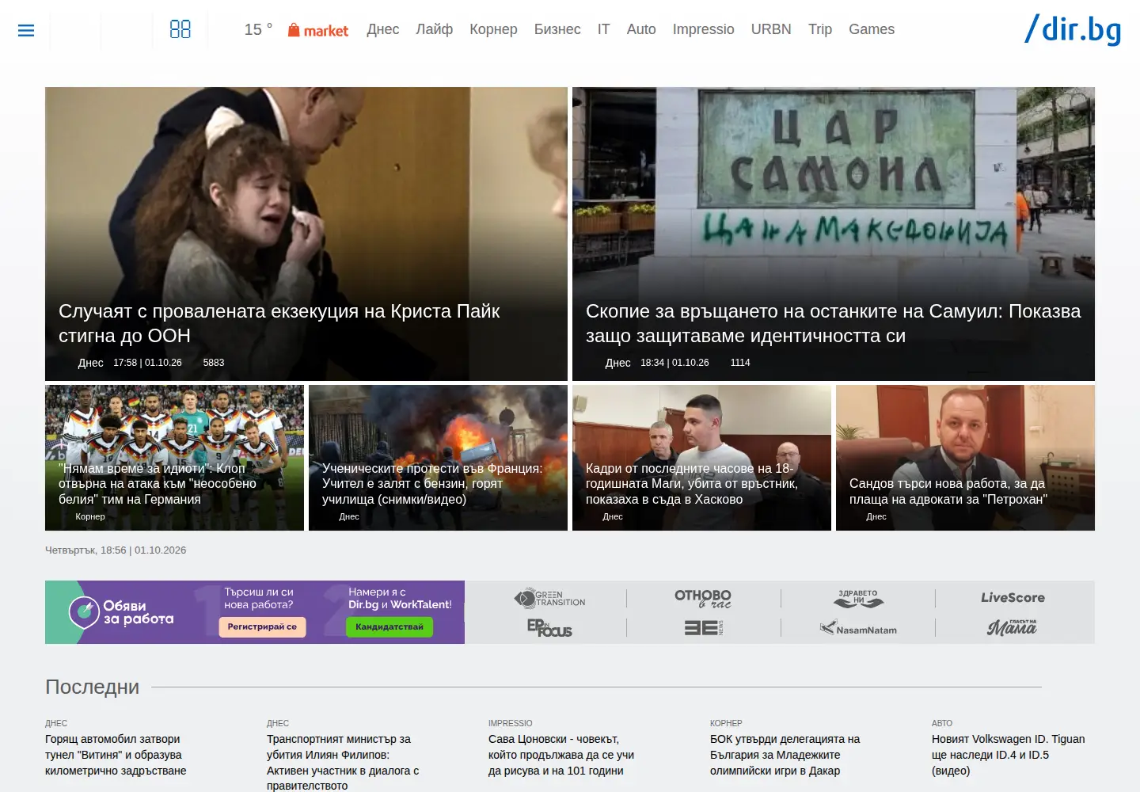Image resolution: width=1140 pixels, height=792 pixels.
Task: Open the services grid icon
Action: [x=180, y=29]
